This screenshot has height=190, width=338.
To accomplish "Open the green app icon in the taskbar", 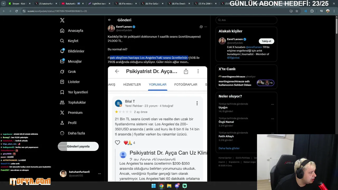I will click(185, 186).
